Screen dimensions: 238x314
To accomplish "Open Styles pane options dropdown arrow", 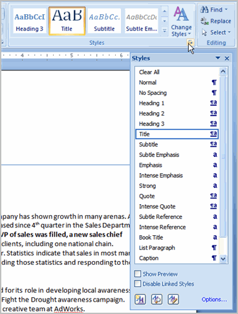I will tap(218, 58).
